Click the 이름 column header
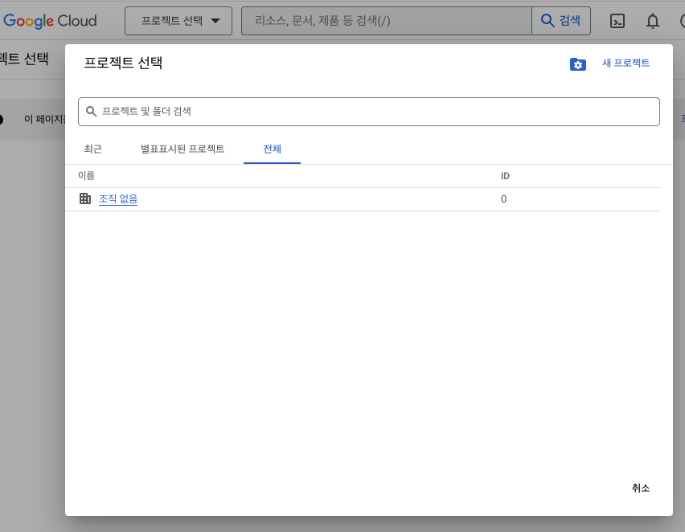Image resolution: width=685 pixels, height=532 pixels. (86, 175)
